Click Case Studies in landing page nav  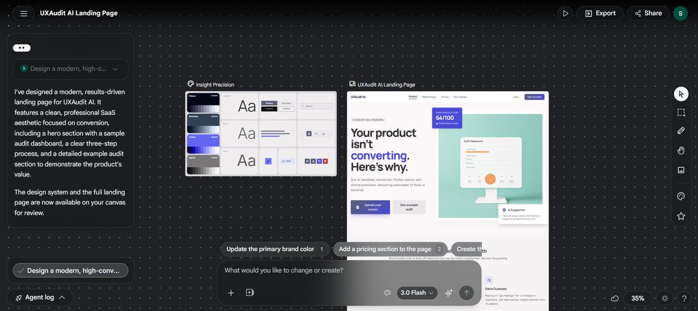point(460,97)
